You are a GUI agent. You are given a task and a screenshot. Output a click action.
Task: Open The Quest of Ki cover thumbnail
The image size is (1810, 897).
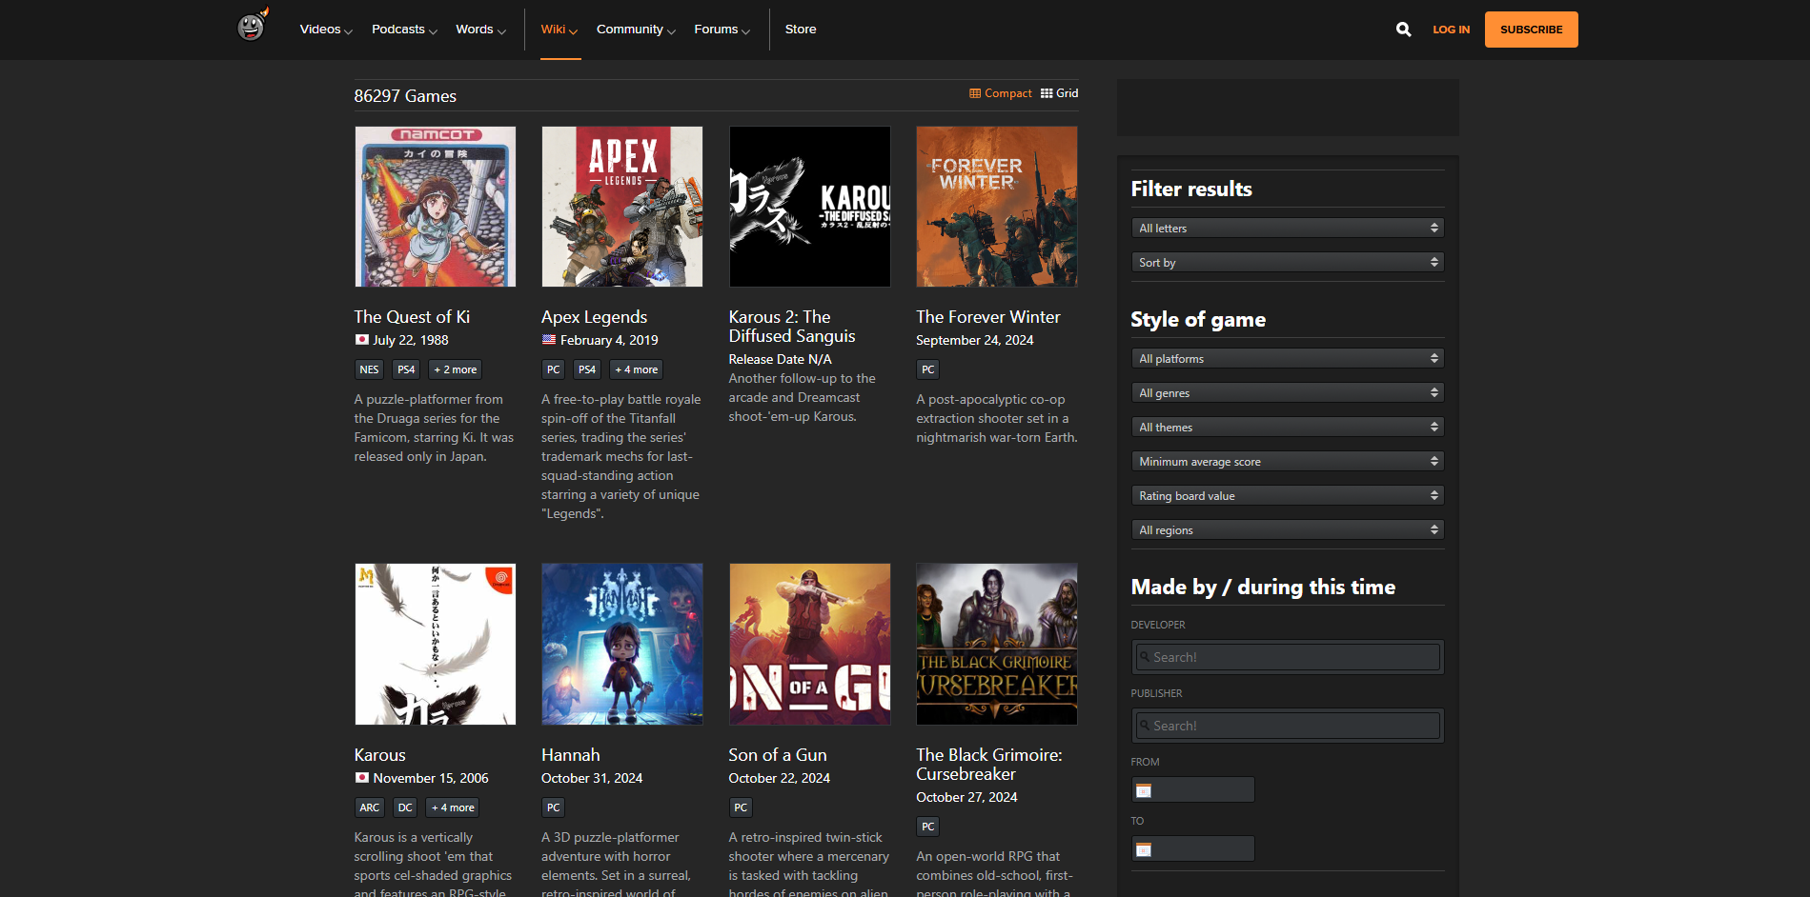click(436, 207)
